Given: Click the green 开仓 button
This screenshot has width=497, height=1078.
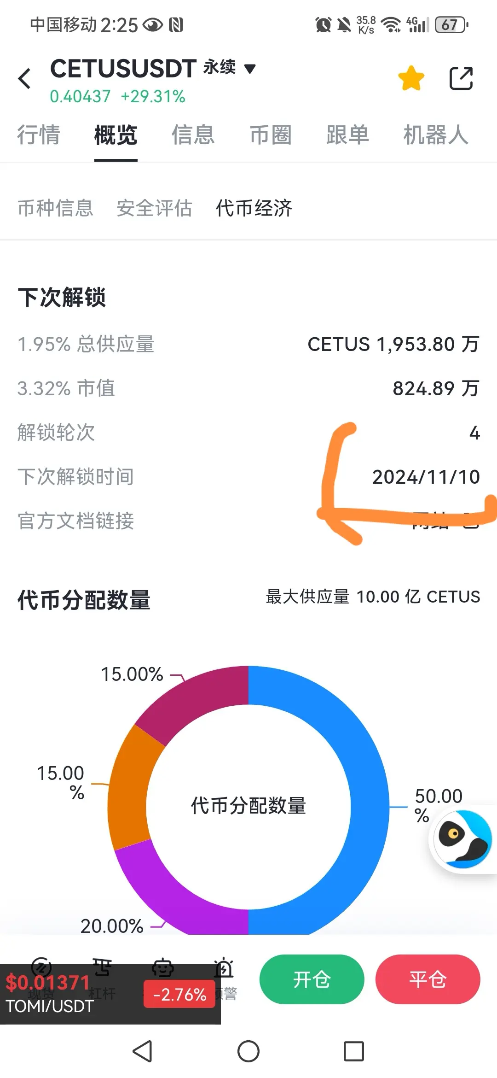Looking at the screenshot, I should tap(312, 979).
